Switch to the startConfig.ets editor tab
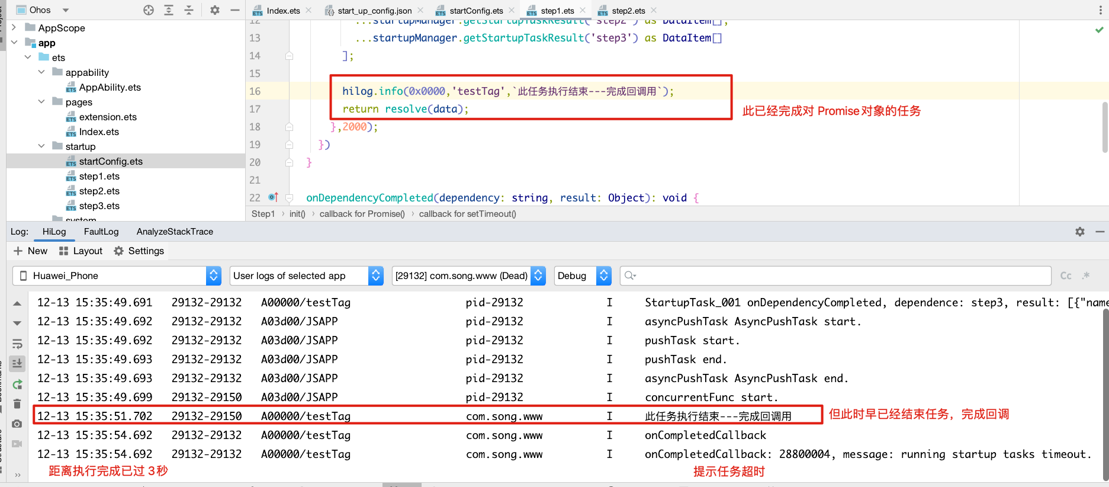The height and width of the screenshot is (487, 1109). 476,11
